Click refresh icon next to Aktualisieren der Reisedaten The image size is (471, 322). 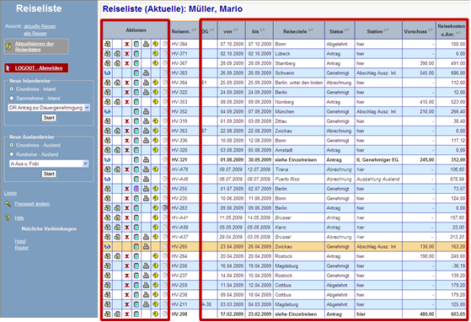[8, 46]
